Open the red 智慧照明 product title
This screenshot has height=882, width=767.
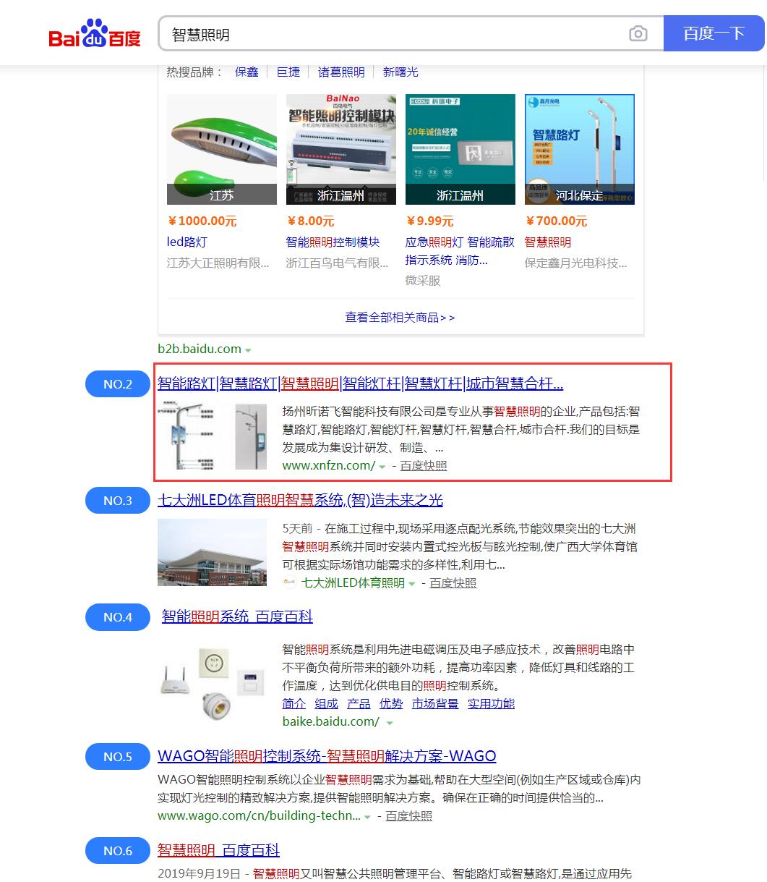point(548,242)
